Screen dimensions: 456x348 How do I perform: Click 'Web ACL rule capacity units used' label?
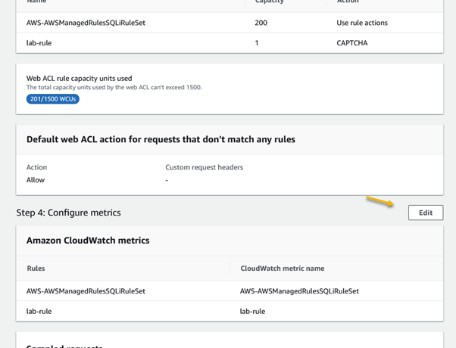[x=79, y=79]
